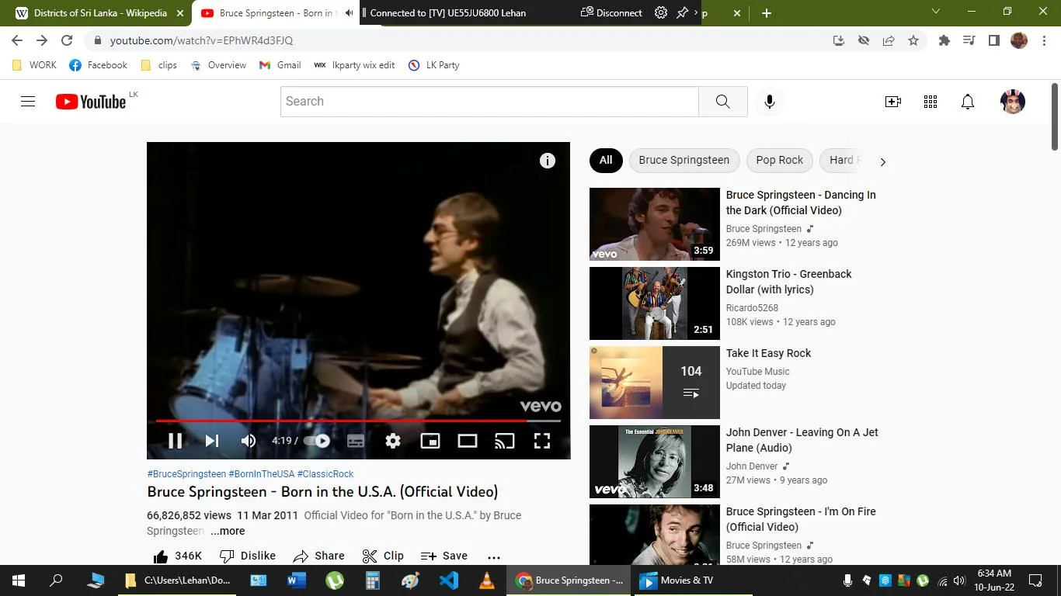This screenshot has height=596, width=1061.
Task: Toggle subtitles/closed captions
Action: click(x=356, y=441)
